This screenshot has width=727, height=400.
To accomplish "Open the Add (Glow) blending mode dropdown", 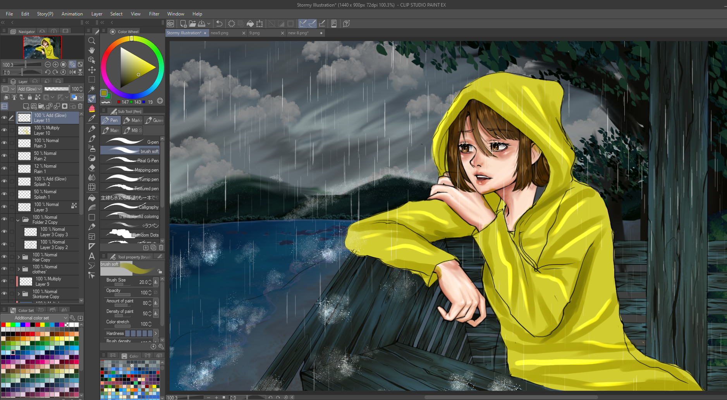I will click(29, 89).
